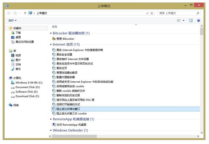Focus the 搜索 上帝模式 search box
209x144 pixels.
point(179,13)
